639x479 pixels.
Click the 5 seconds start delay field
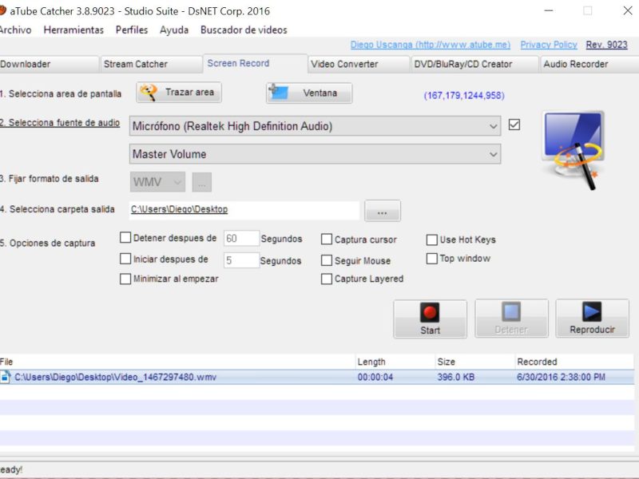tap(241, 260)
